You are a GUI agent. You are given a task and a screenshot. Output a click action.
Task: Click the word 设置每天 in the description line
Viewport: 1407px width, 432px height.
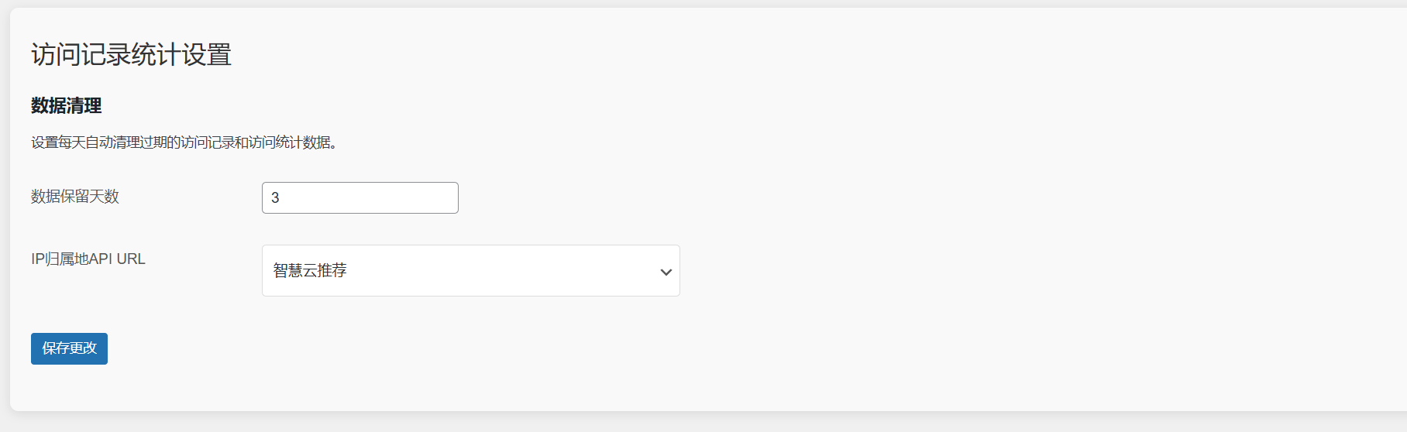57,142
